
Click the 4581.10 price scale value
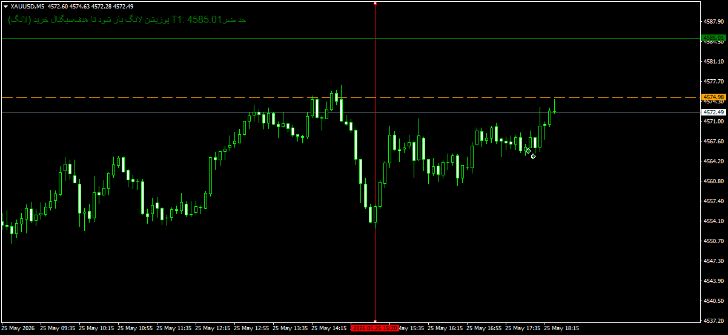tap(714, 62)
